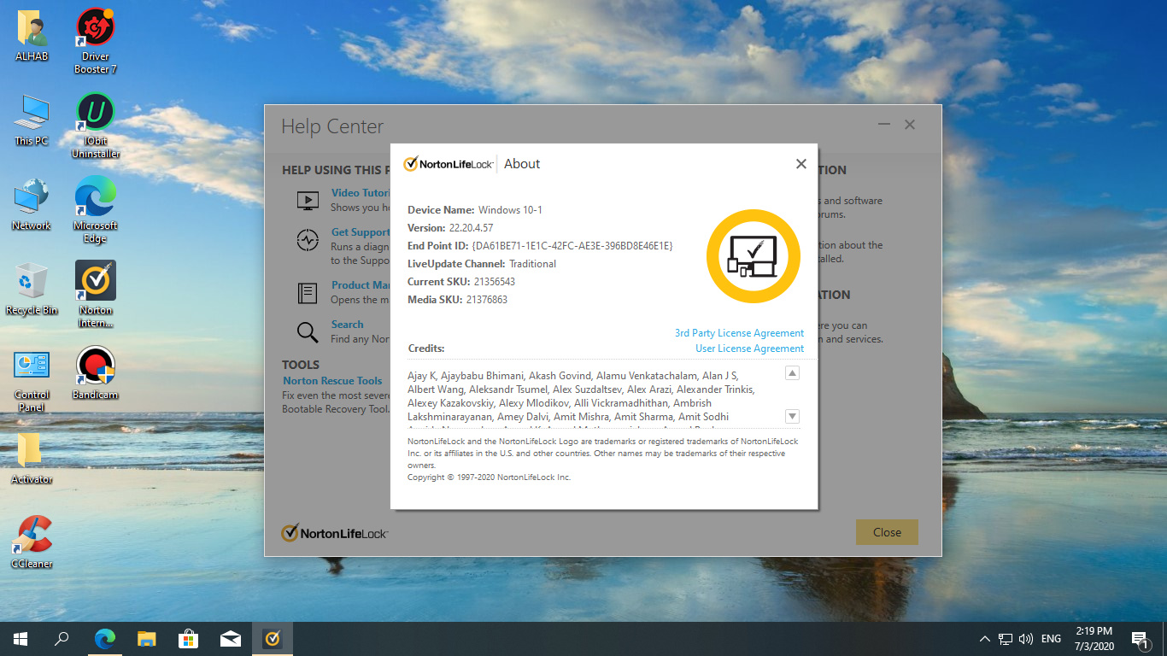Open the Windows Start menu

point(21,639)
